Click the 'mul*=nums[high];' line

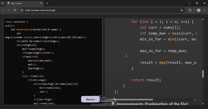click(x=34, y=49)
